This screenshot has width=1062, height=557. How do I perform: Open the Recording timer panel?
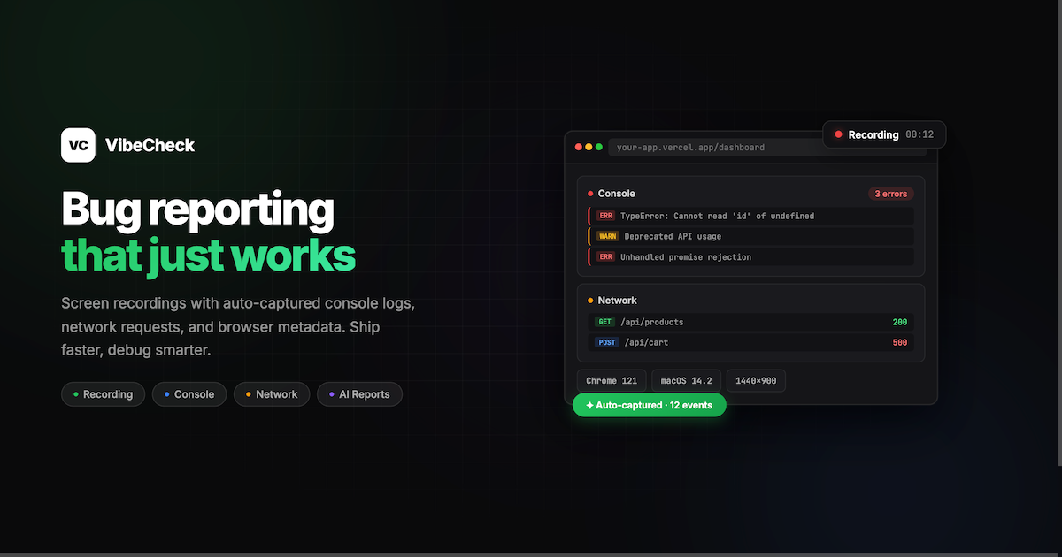[884, 134]
